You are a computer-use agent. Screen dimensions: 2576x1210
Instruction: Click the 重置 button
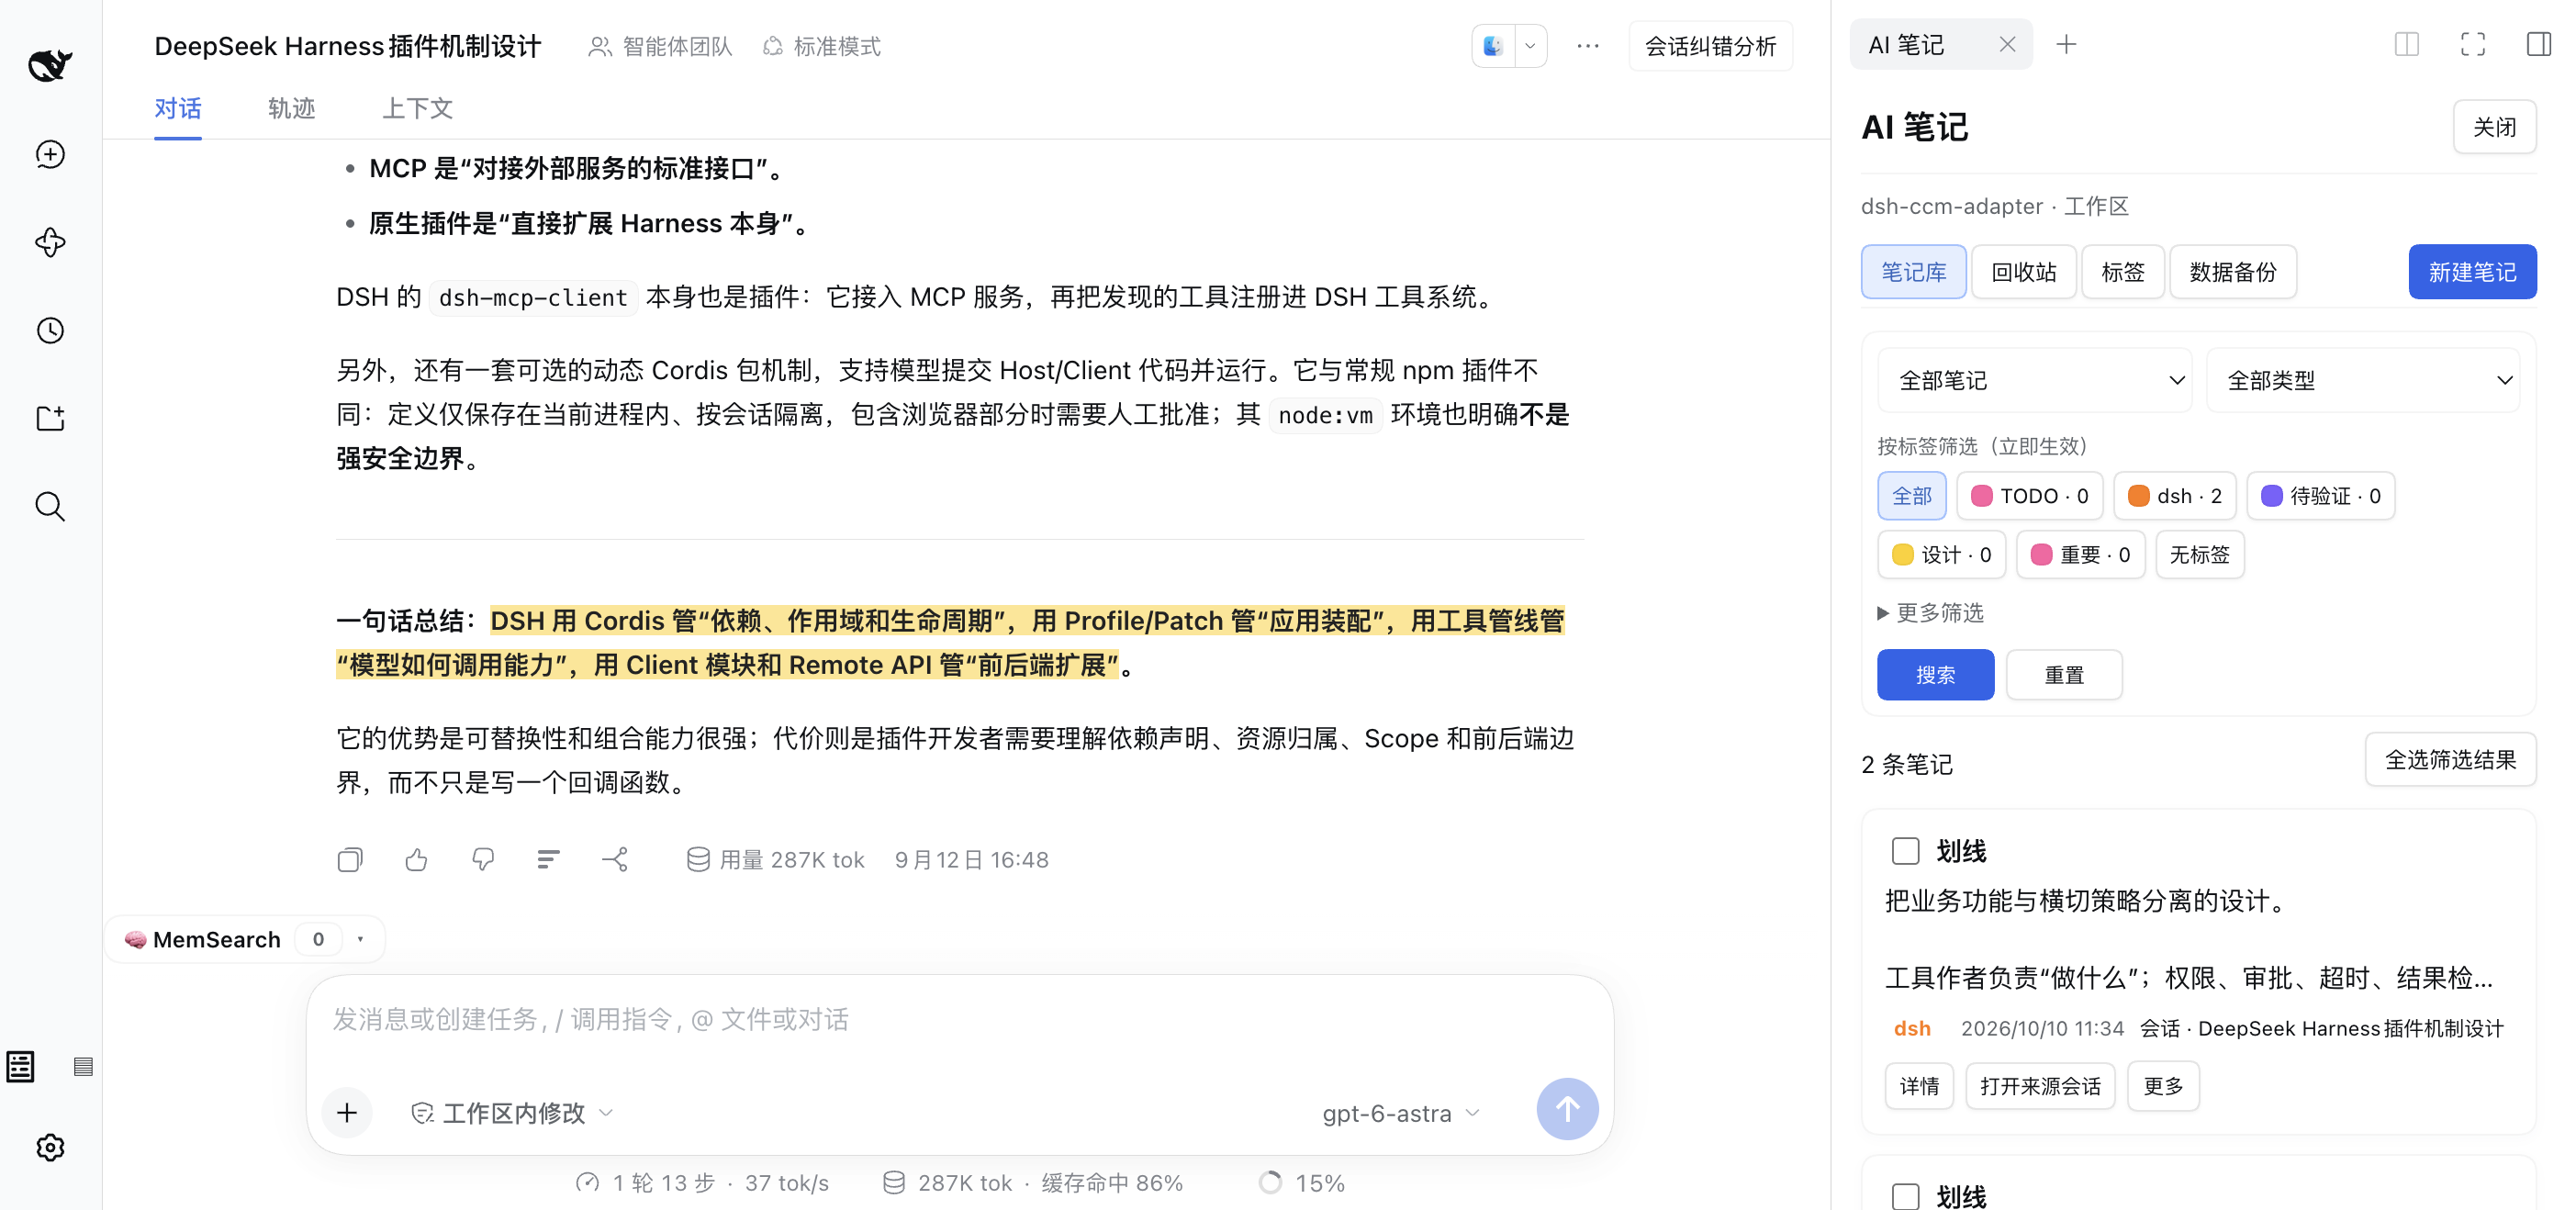pos(2064,675)
